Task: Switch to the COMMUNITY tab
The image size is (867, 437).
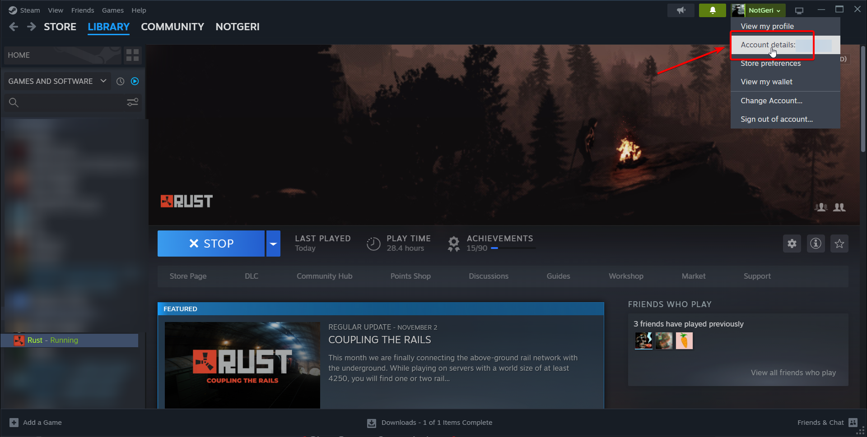Action: [172, 27]
